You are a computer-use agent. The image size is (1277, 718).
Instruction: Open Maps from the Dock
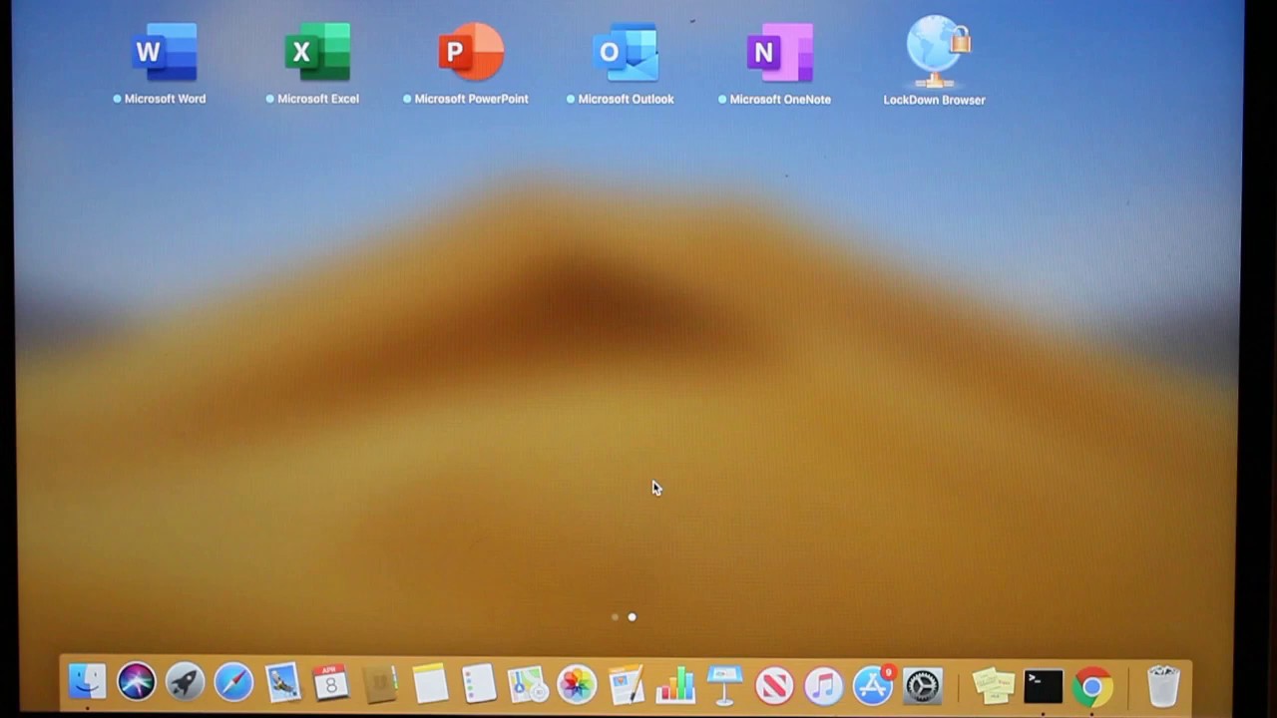tap(528, 684)
